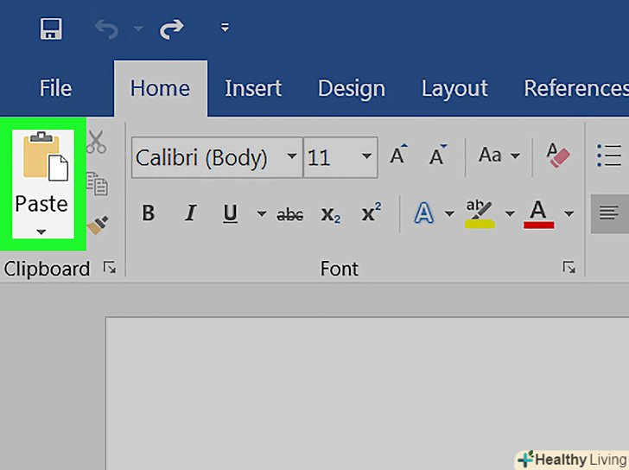Toggle Strikethrough formatting
The width and height of the screenshot is (629, 470).
pos(289,214)
